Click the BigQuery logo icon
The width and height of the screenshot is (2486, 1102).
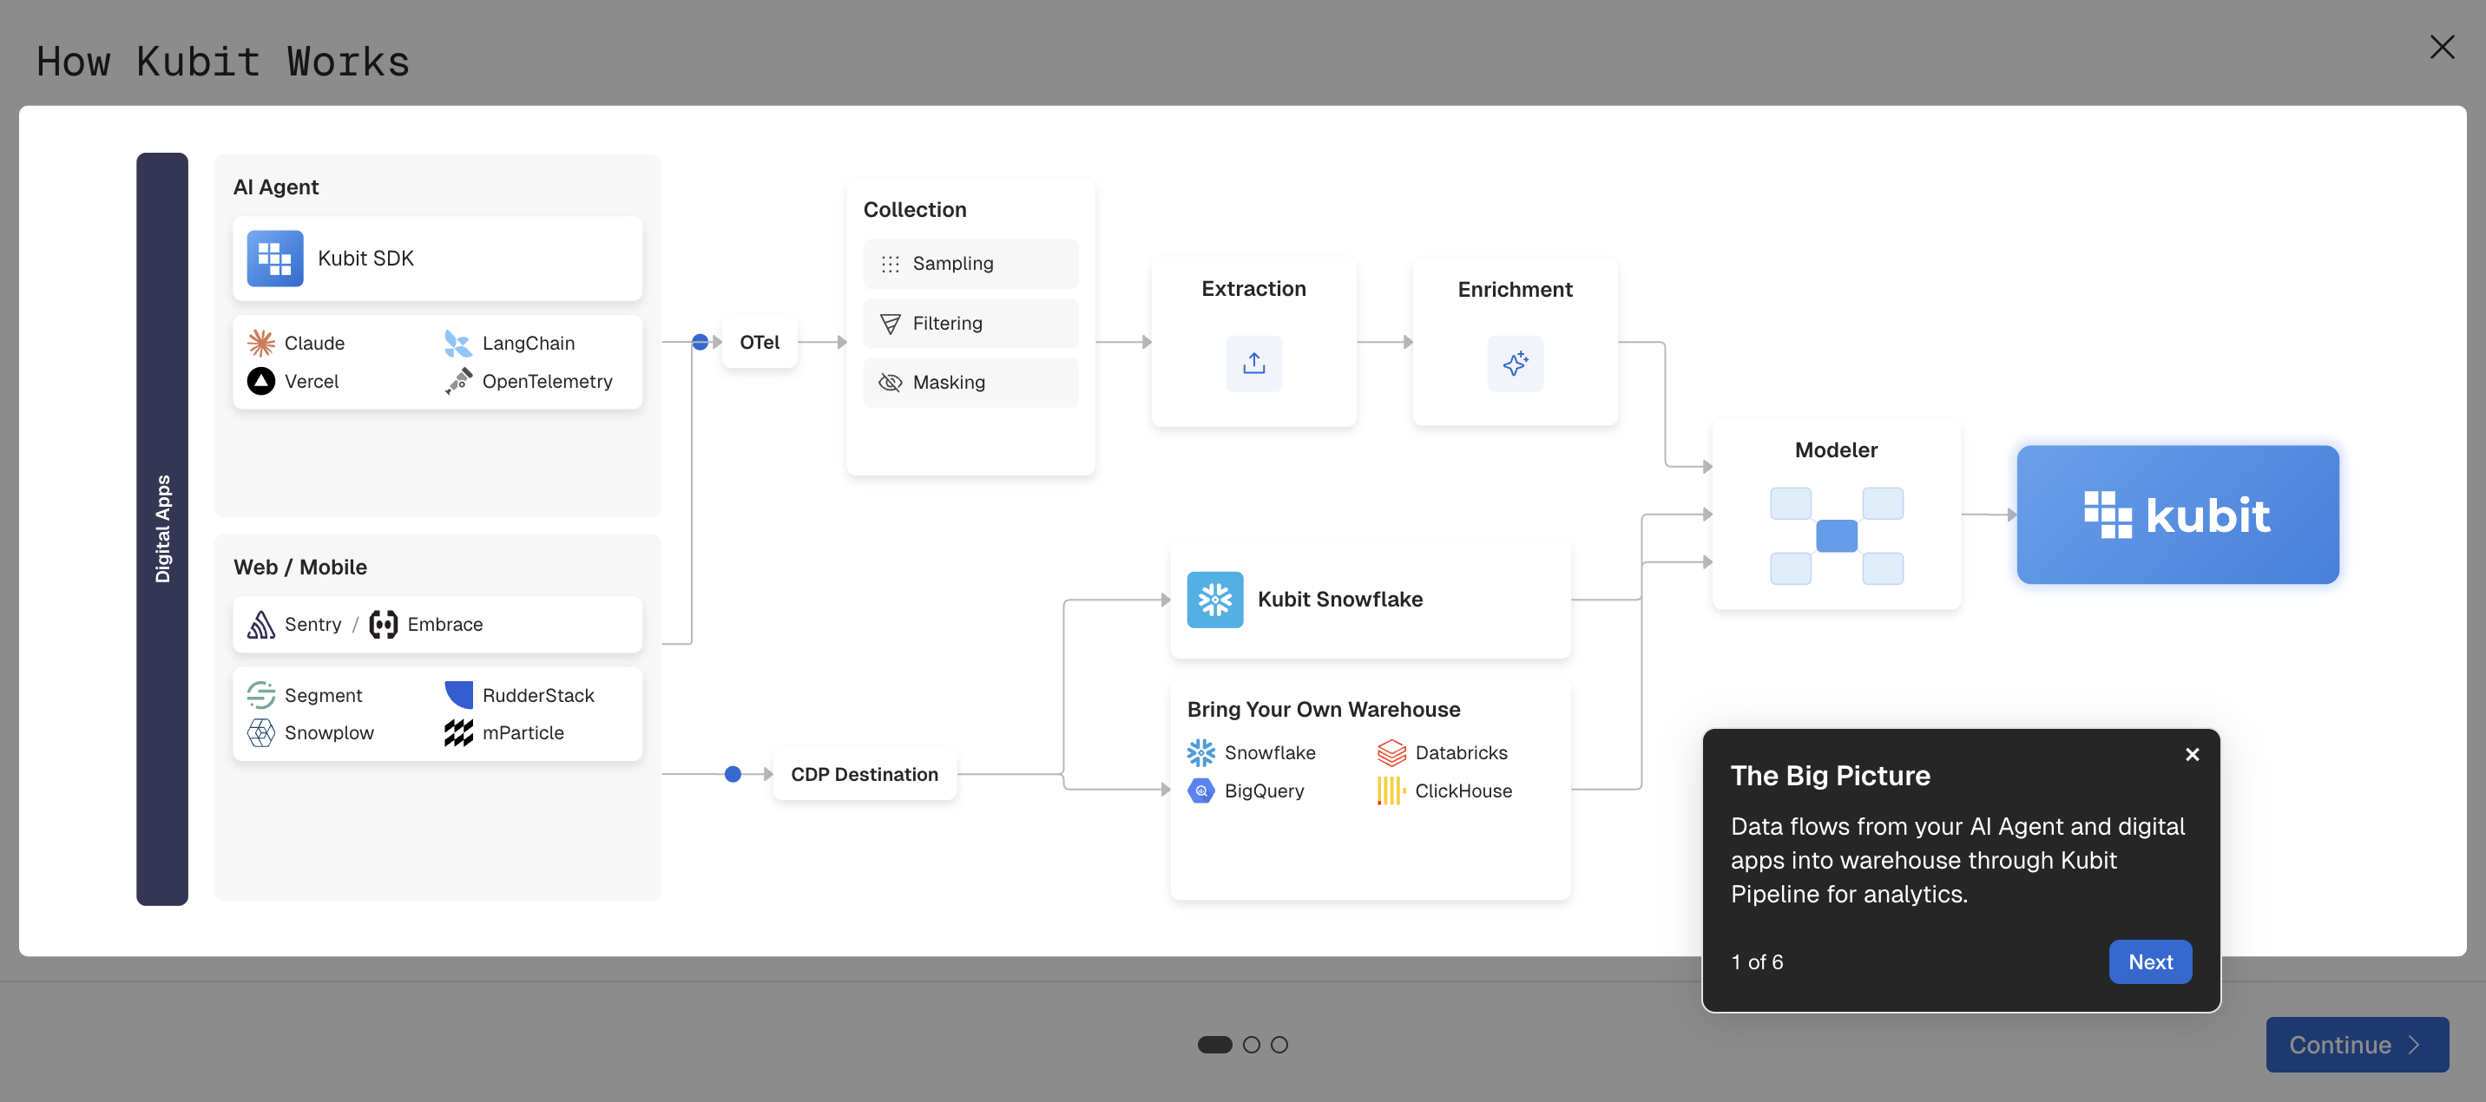pos(1200,790)
